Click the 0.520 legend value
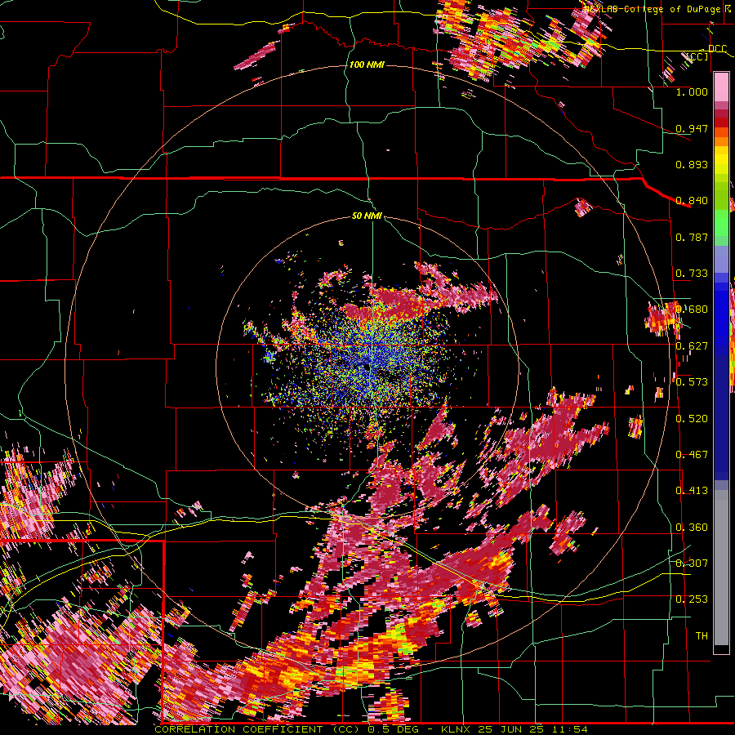This screenshot has width=735, height=735. [692, 419]
